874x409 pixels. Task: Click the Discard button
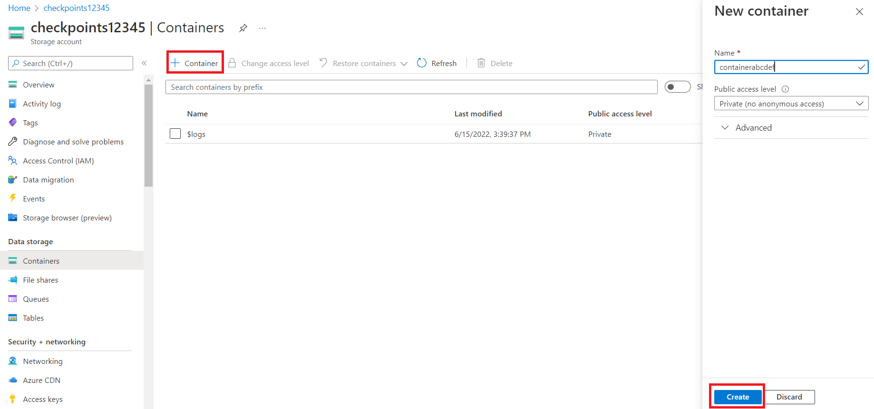pos(789,397)
